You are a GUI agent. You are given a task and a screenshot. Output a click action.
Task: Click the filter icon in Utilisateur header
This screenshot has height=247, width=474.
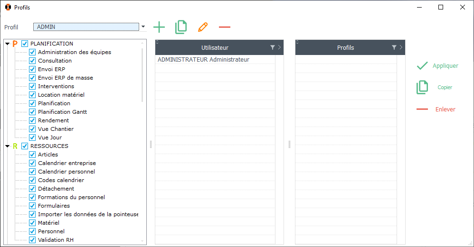[273, 47]
